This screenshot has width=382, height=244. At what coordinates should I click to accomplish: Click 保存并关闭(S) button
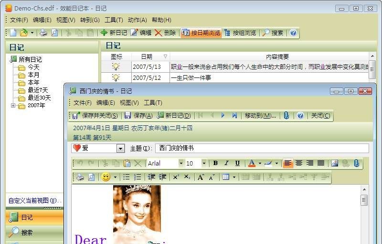[x=95, y=115]
